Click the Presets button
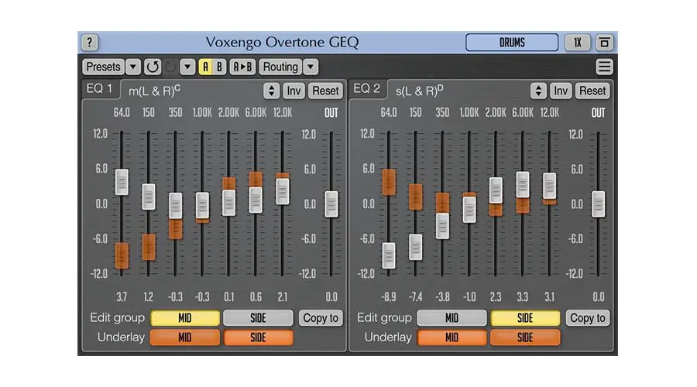697x387 pixels. point(103,67)
